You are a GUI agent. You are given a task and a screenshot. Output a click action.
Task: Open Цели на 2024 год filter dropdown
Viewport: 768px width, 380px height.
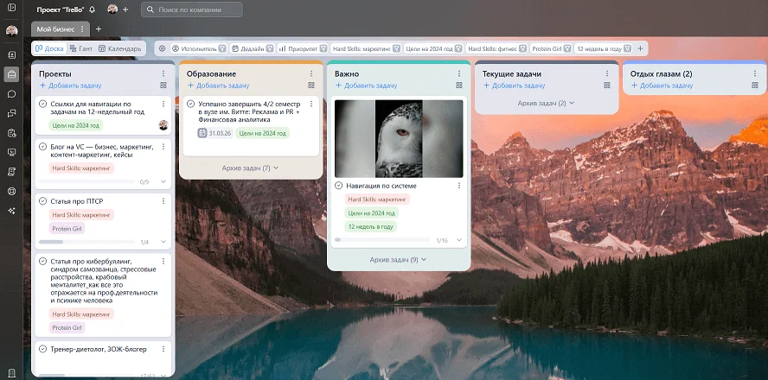point(433,48)
